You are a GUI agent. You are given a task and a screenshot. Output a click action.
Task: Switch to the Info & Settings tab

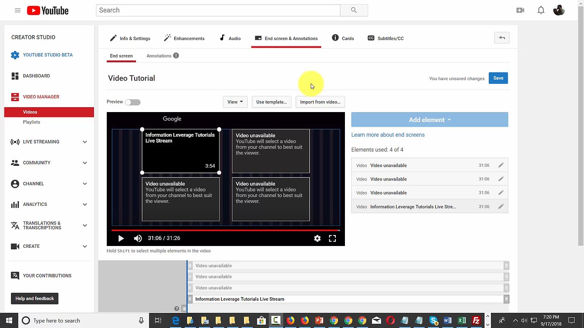(130, 38)
